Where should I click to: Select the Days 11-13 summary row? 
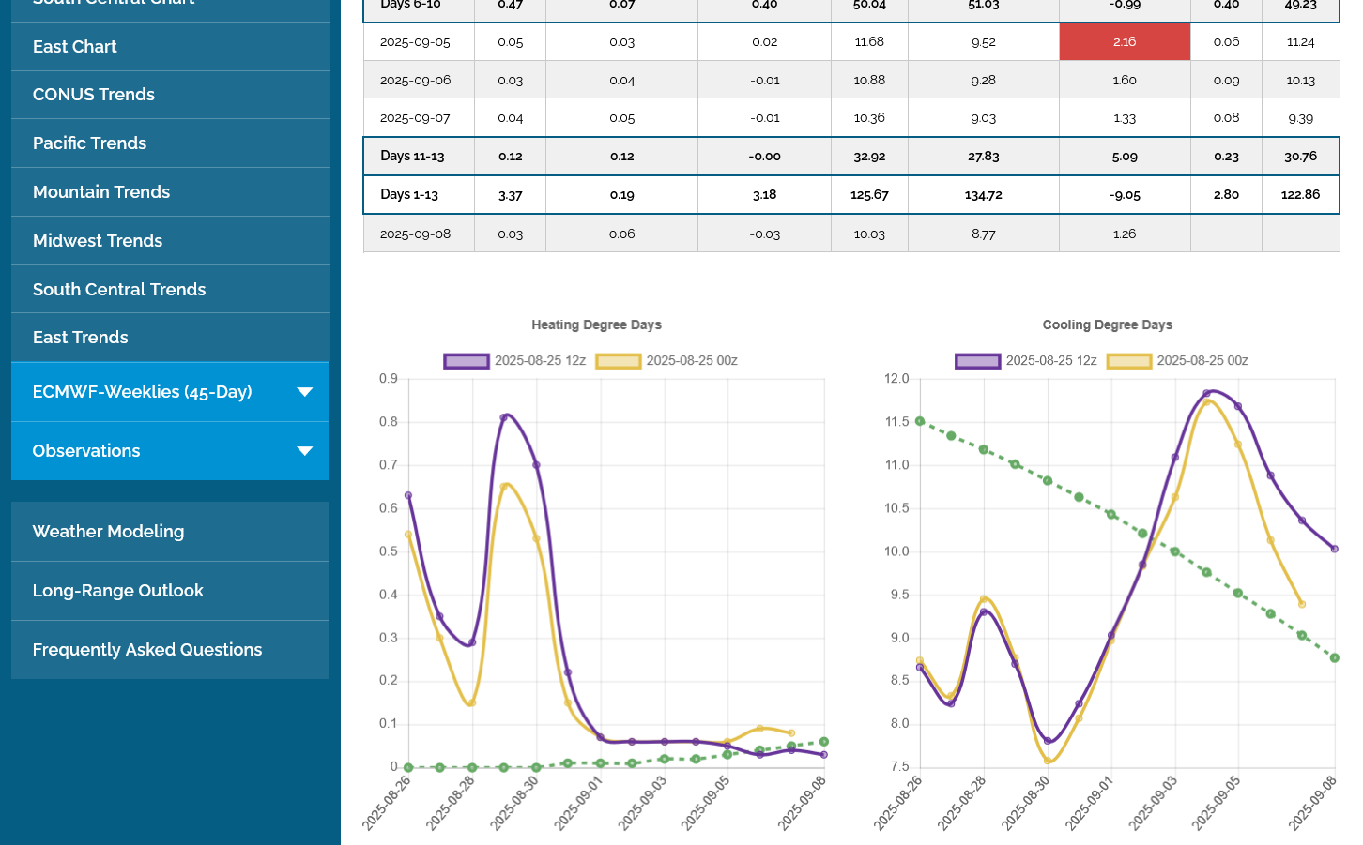click(413, 157)
